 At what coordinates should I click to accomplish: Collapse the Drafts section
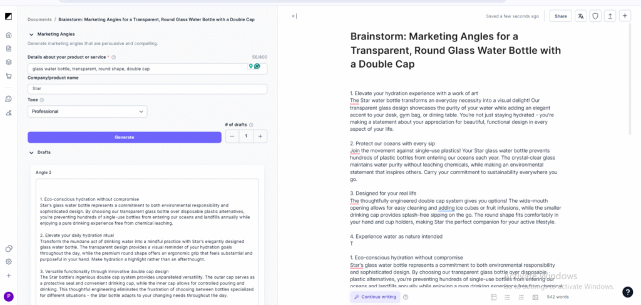pos(31,152)
